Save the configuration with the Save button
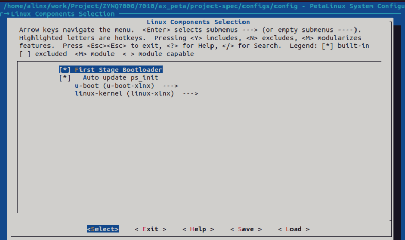 coord(246,229)
